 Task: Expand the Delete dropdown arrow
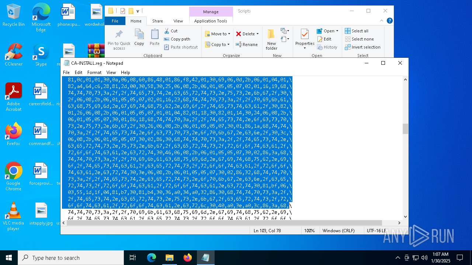(257, 34)
